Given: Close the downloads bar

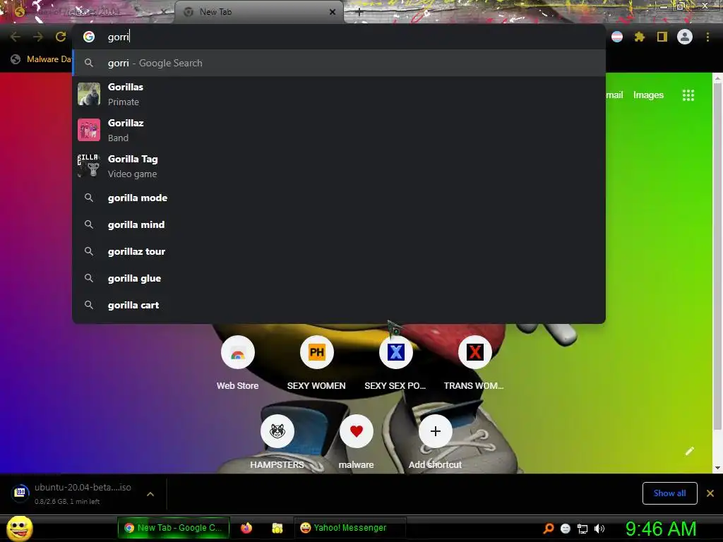Looking at the screenshot, I should coord(710,493).
